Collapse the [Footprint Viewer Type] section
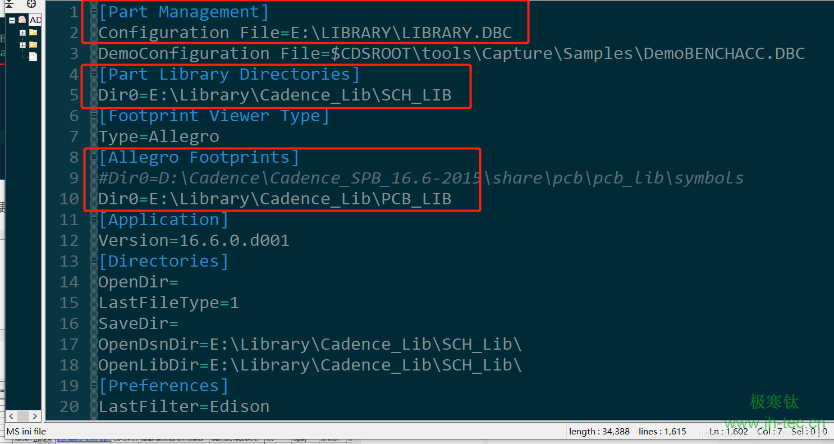This screenshot has height=444, width=834. [x=94, y=116]
